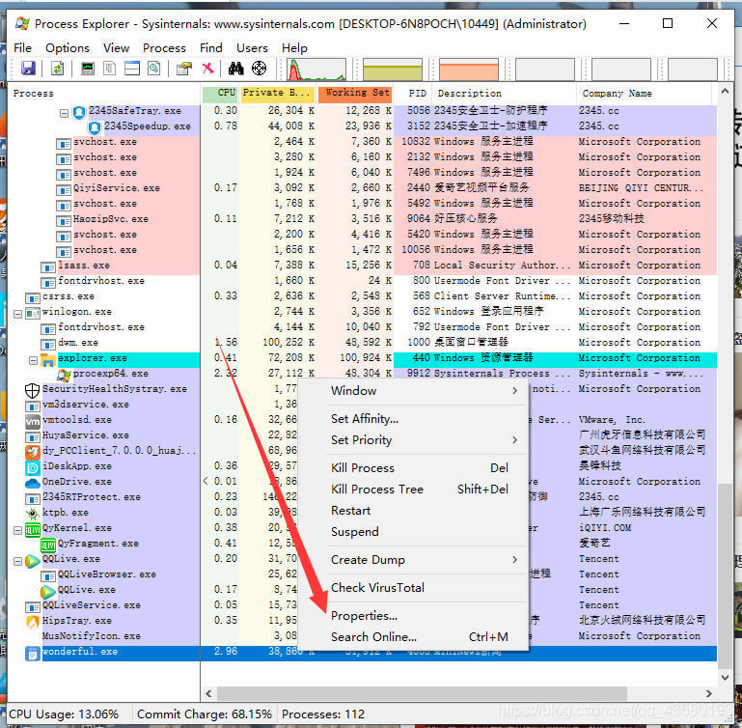This screenshot has width=742, height=728.
Task: Open the System Information toolbar icon
Action: pyautogui.click(x=88, y=69)
